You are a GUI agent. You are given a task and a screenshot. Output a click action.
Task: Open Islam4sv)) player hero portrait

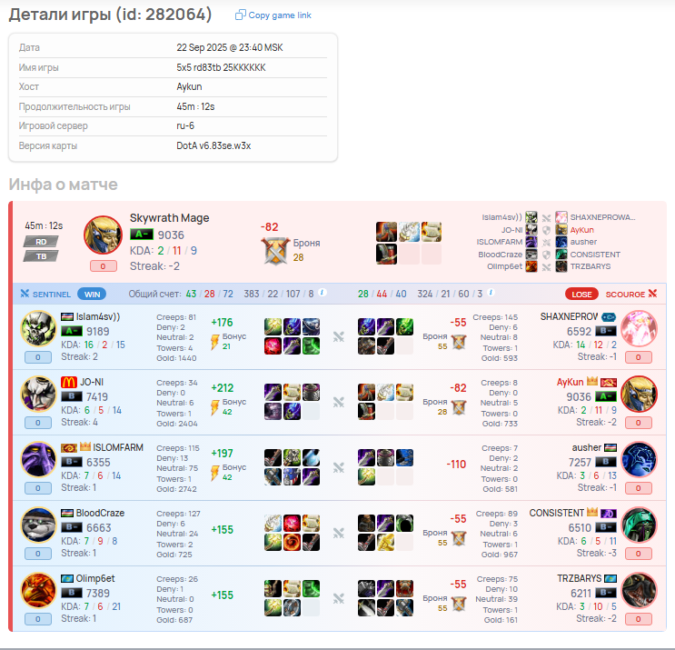coord(39,328)
